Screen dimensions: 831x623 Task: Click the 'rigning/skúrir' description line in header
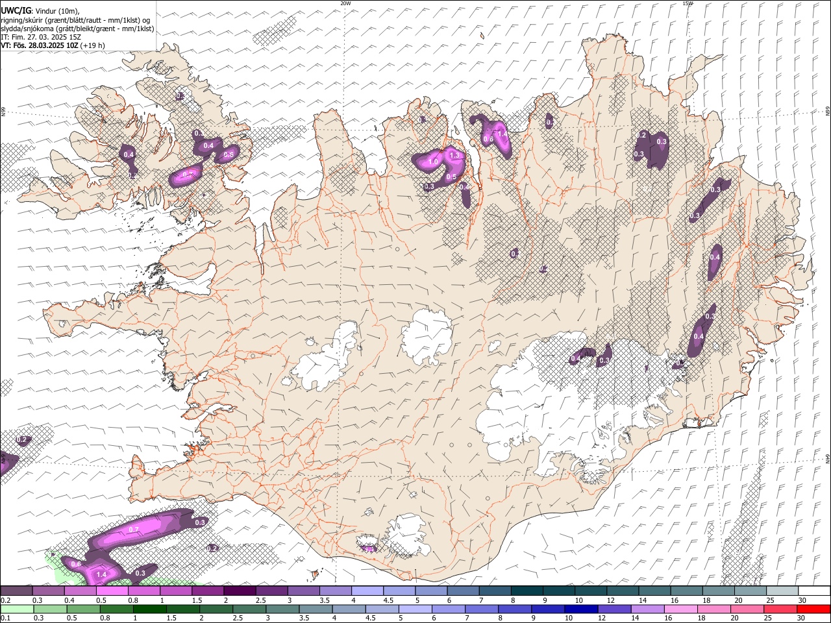[x=75, y=20]
